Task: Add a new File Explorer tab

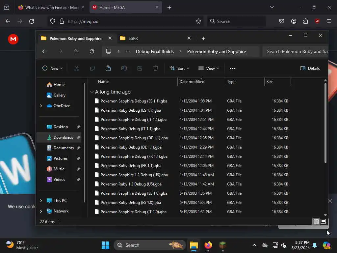Action: pyautogui.click(x=203, y=38)
